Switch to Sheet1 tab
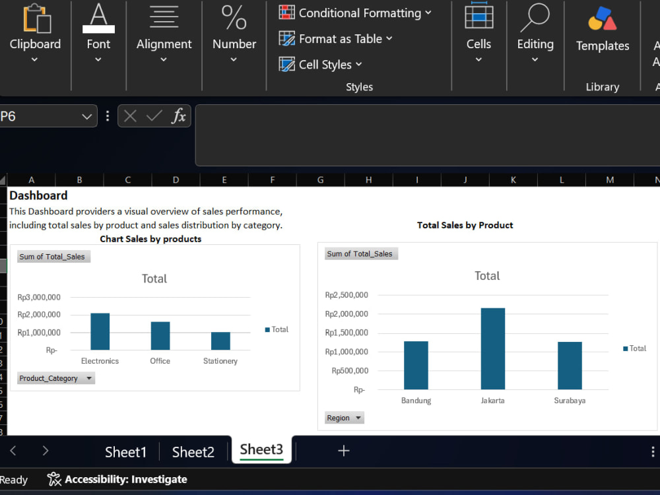 [125, 451]
